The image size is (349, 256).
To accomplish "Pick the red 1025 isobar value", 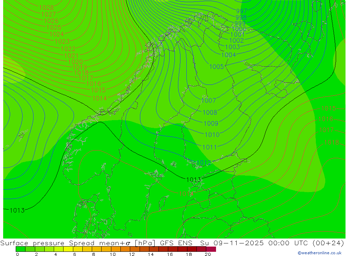I will (54, 27).
